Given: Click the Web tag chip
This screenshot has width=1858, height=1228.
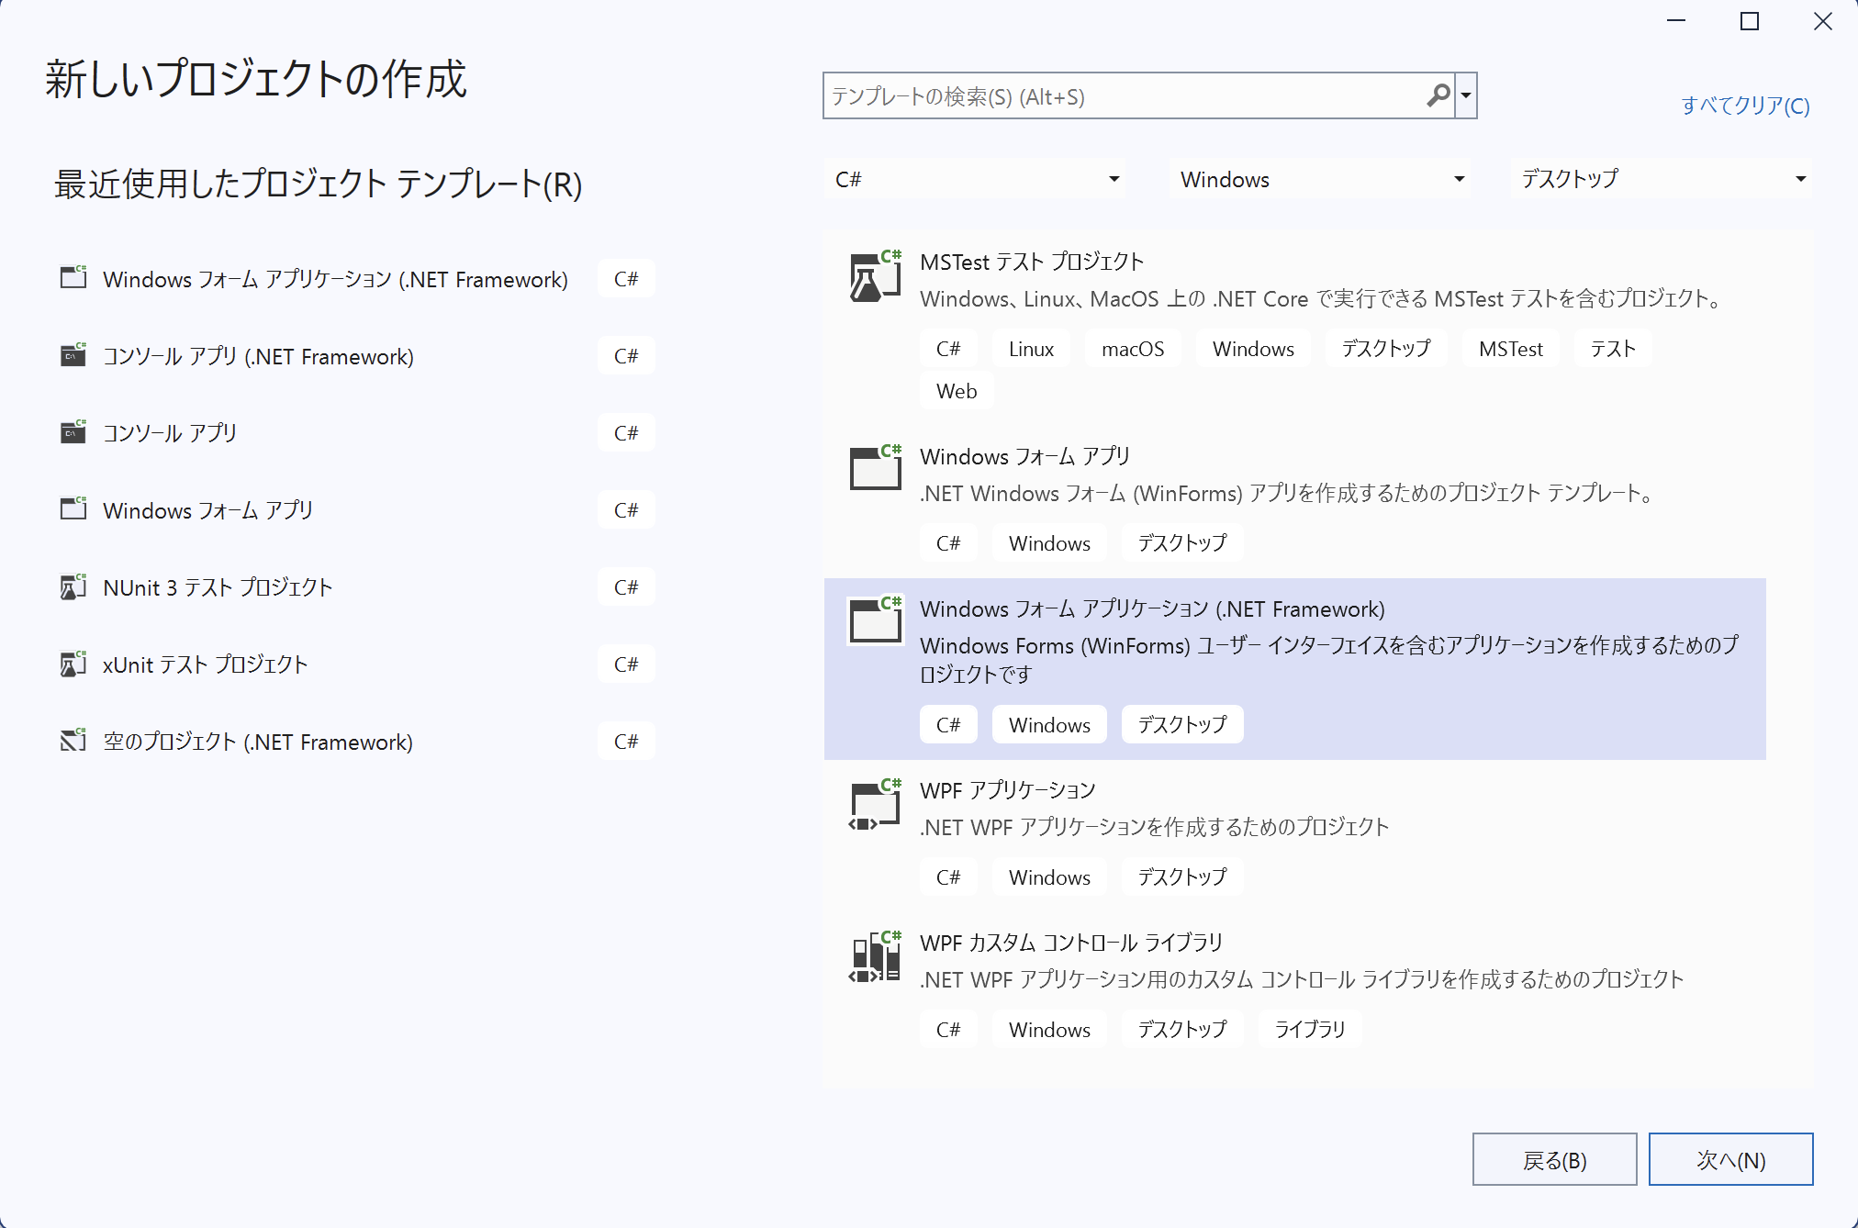Looking at the screenshot, I should (x=957, y=391).
